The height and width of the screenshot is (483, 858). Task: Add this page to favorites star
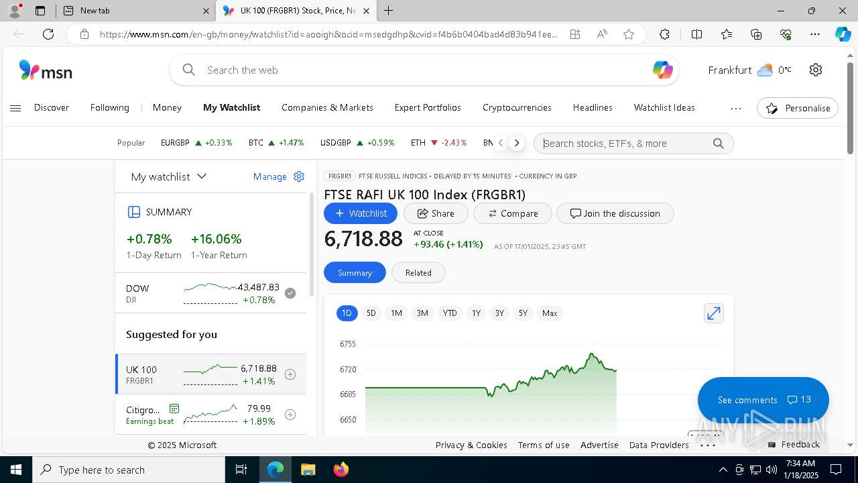[x=628, y=34]
